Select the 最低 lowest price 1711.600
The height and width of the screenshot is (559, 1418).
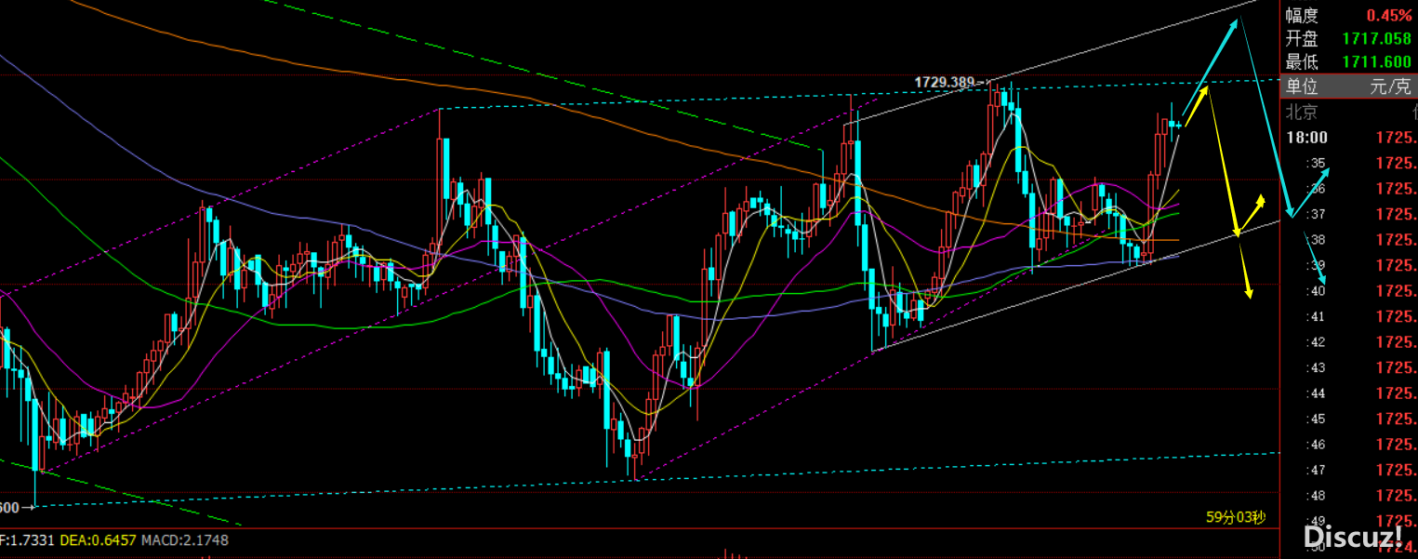click(1376, 62)
